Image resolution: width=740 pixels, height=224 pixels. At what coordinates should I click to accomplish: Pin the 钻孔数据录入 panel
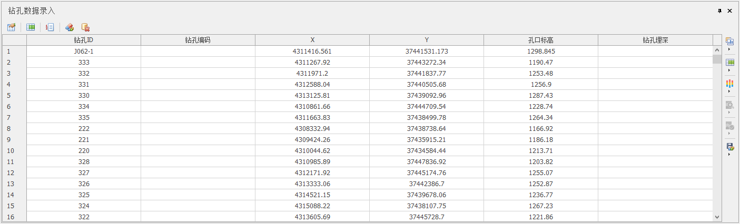pos(720,11)
